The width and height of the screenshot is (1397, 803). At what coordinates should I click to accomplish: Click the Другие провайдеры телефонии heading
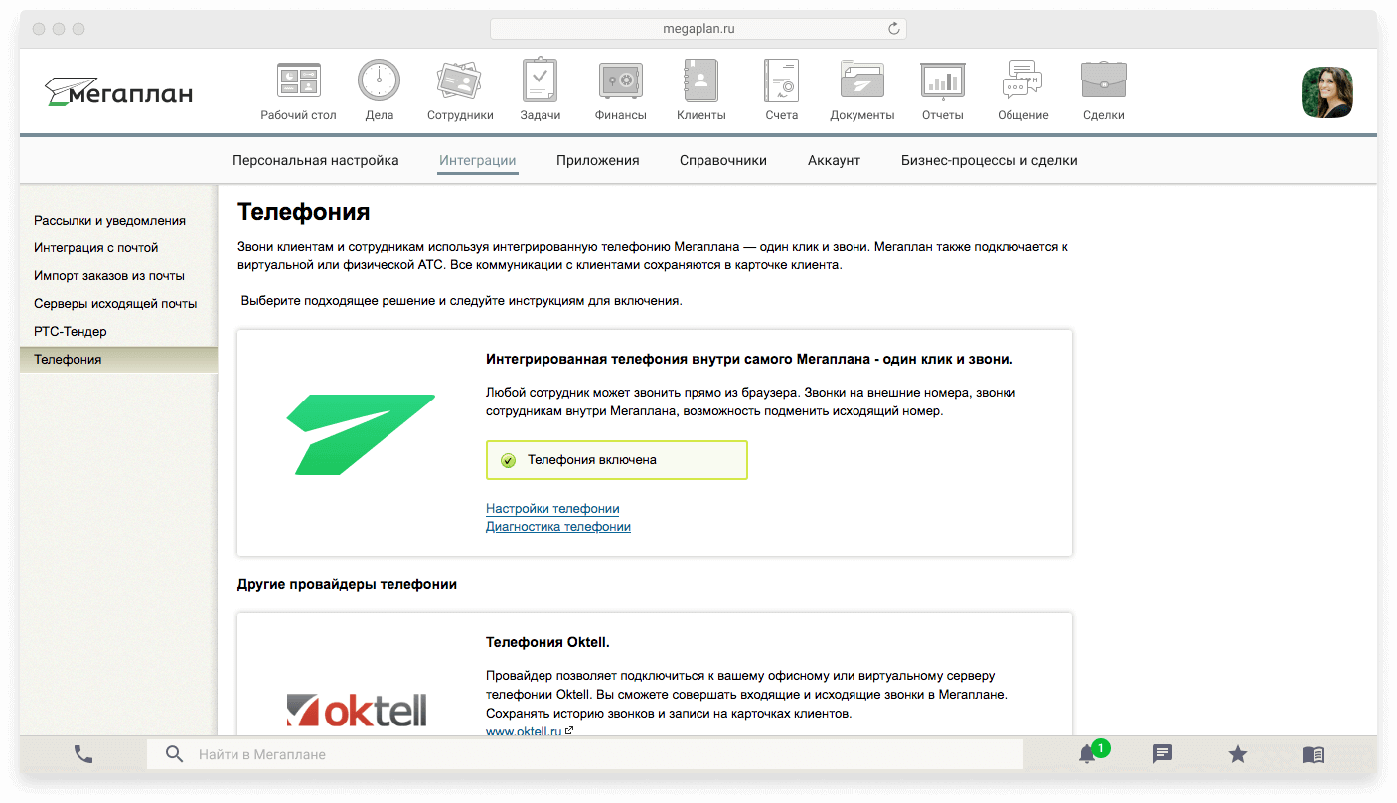point(347,584)
